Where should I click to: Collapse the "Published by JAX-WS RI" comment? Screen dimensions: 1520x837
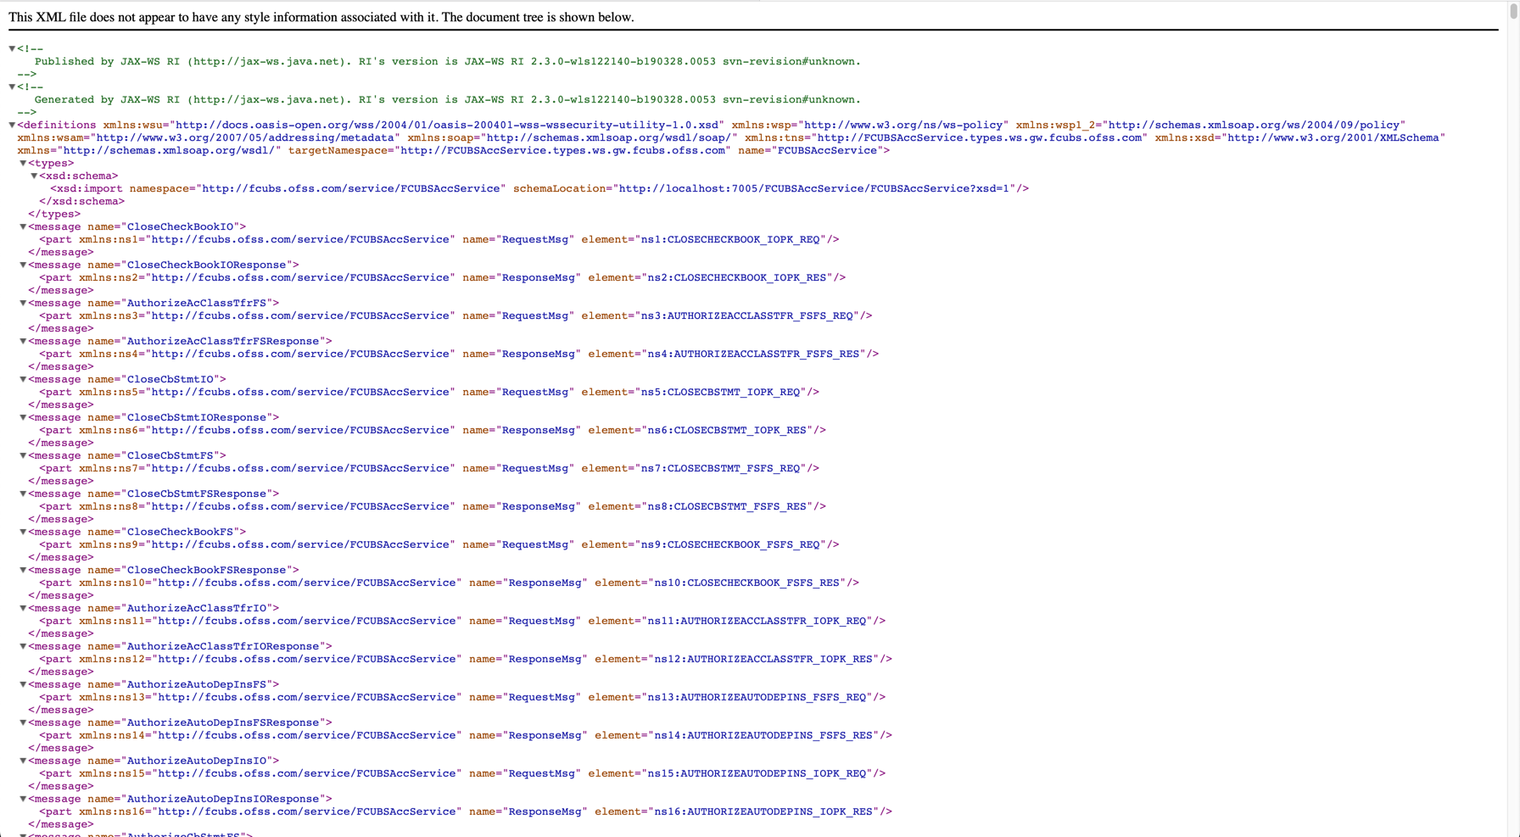[12, 49]
